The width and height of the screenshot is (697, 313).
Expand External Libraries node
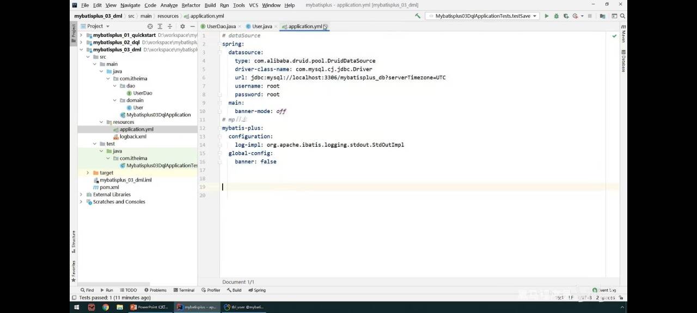pos(81,195)
